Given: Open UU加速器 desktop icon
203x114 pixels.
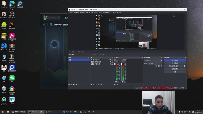Looking at the screenshot, I should click(20, 4).
